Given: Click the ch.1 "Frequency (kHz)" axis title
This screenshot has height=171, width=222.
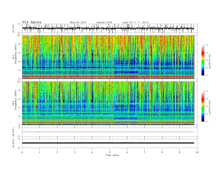Looking at the screenshot, I should coord(15,54).
